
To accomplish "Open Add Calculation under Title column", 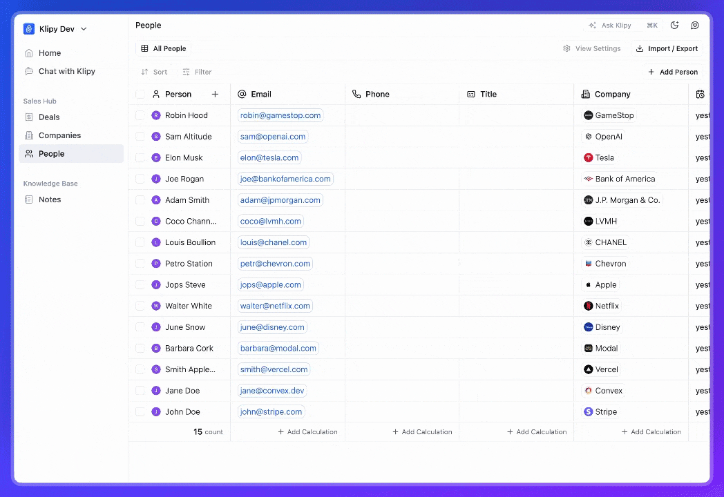I will pyautogui.click(x=537, y=432).
